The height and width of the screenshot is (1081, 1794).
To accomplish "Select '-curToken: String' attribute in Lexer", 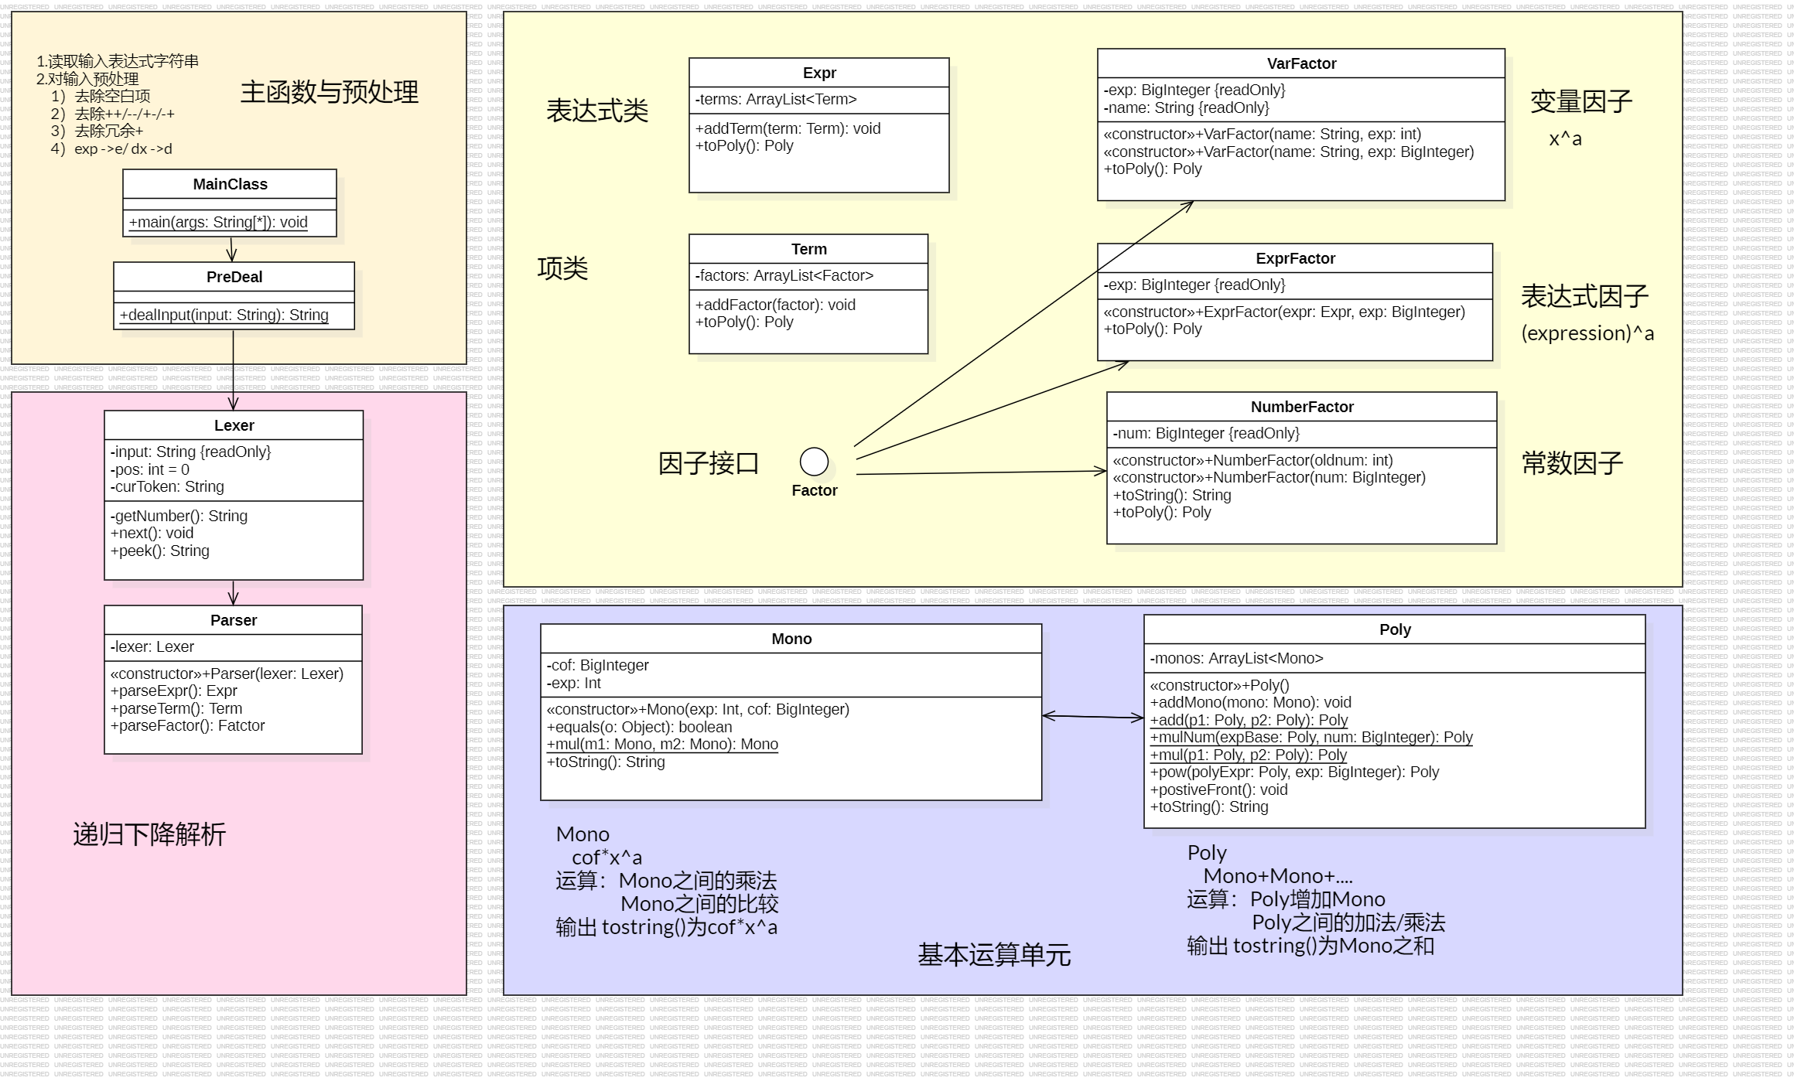I will pyautogui.click(x=167, y=486).
